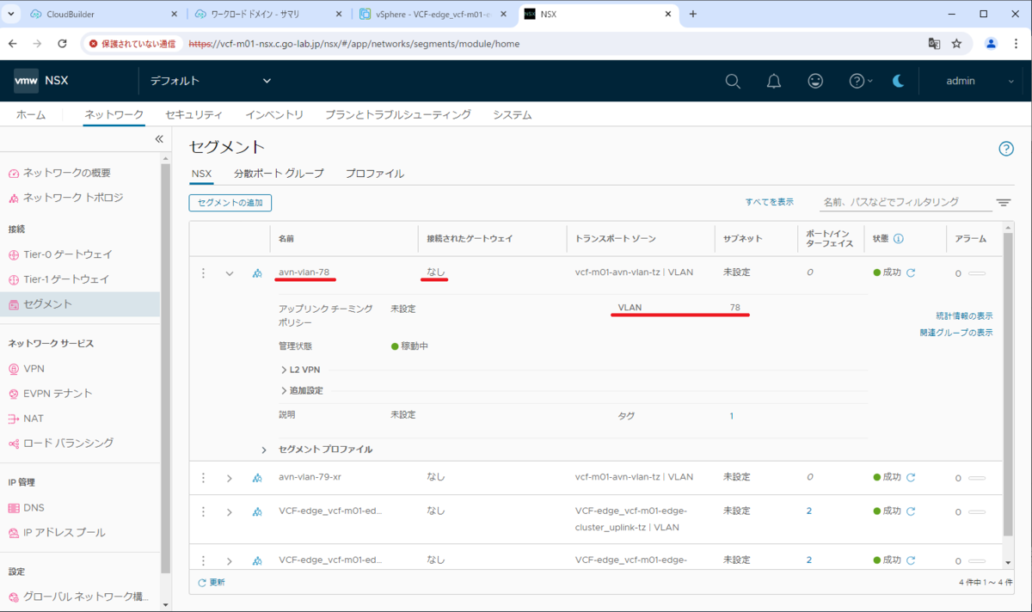
Task: Select the プロファイル tab
Action: [x=375, y=174]
